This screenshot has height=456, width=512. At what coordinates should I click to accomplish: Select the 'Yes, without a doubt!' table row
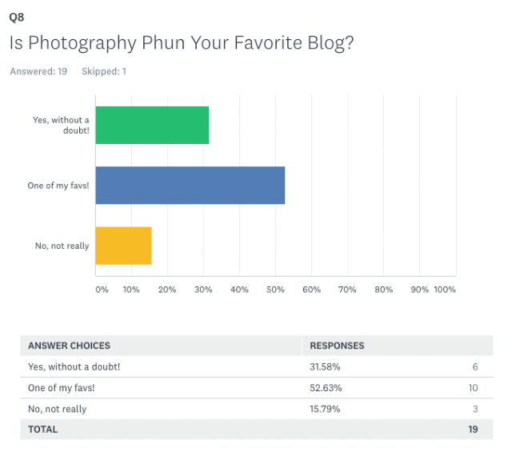(257, 367)
